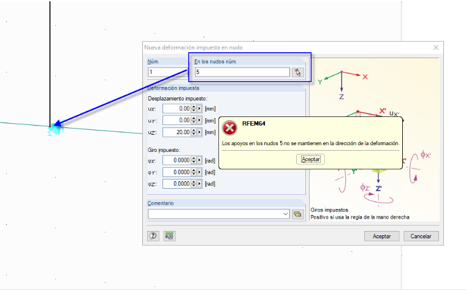Click the units and decimals icon
Screen dimensions: 466x291
pos(169,236)
